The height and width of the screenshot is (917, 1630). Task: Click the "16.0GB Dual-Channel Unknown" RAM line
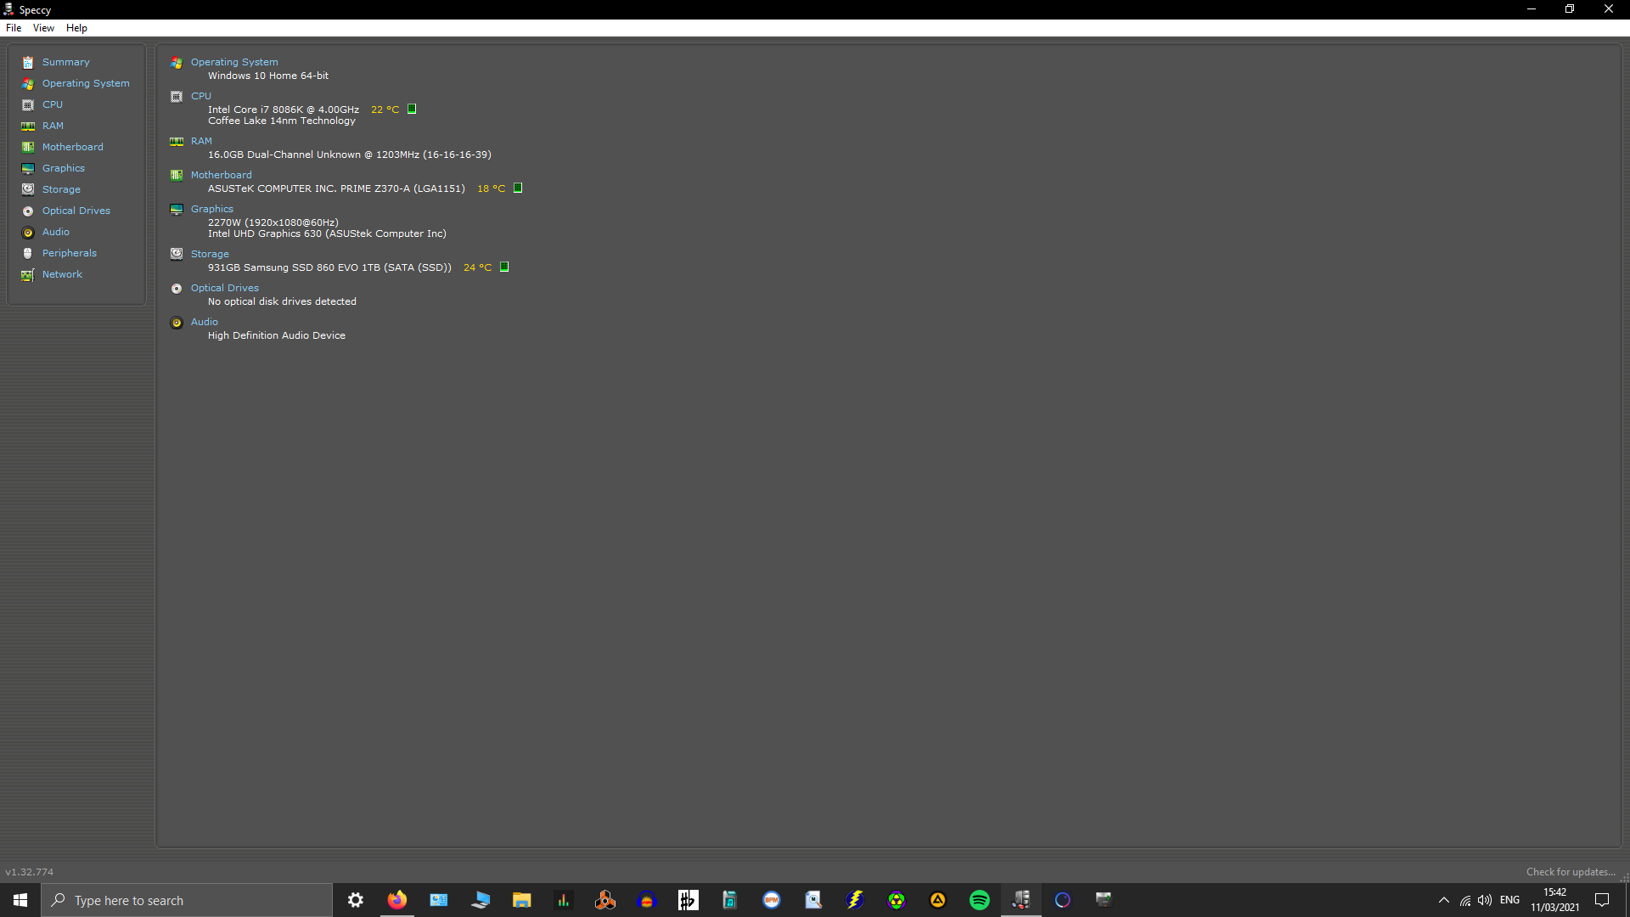coord(350,155)
